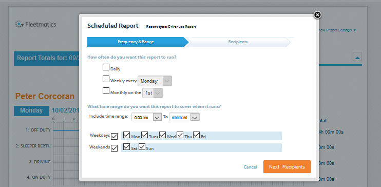Click the Fleetmatics logo
This screenshot has height=187, width=381.
(x=35, y=24)
